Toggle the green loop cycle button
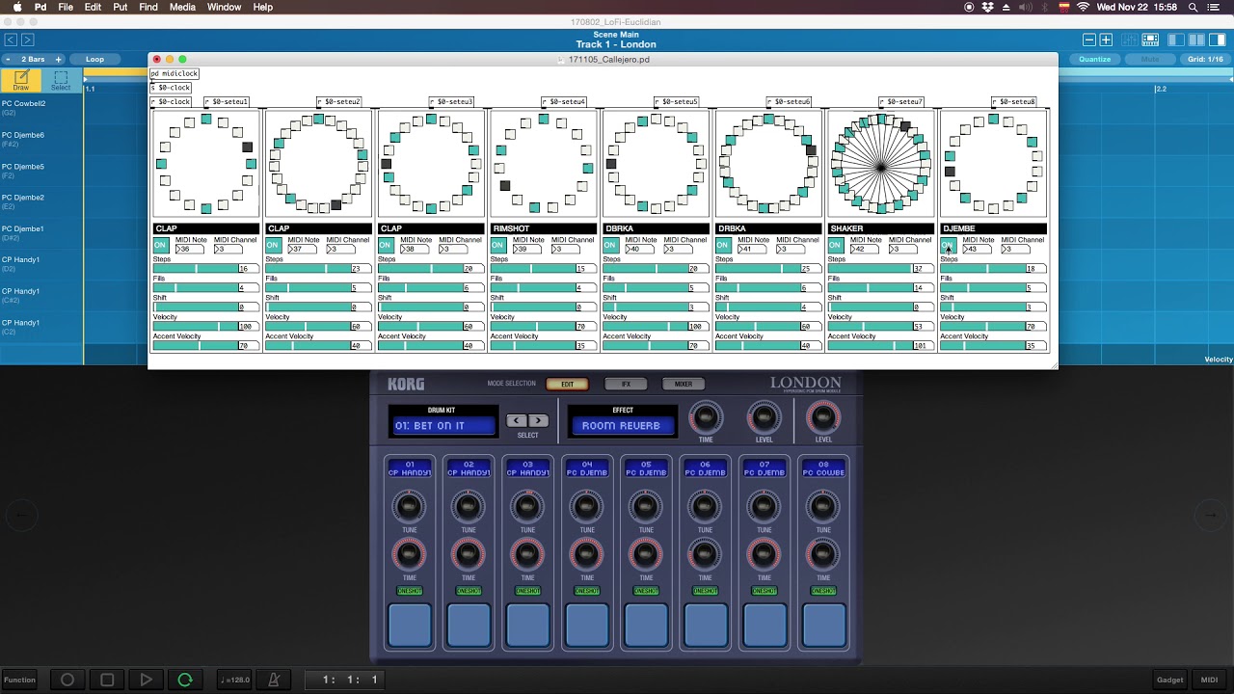The height and width of the screenshot is (694, 1234). tap(185, 680)
